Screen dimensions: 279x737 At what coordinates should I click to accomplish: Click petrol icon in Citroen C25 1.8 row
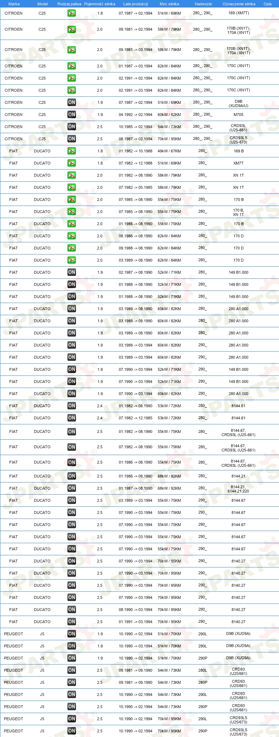point(71,13)
